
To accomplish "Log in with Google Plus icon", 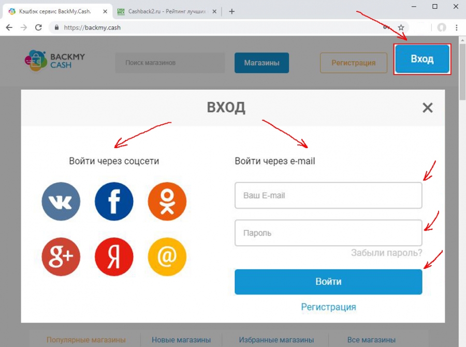I will [61, 256].
